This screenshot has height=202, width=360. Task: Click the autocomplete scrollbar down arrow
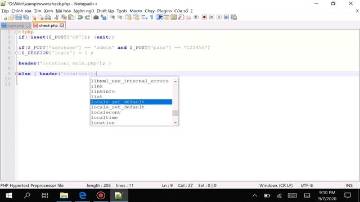pos(175,123)
